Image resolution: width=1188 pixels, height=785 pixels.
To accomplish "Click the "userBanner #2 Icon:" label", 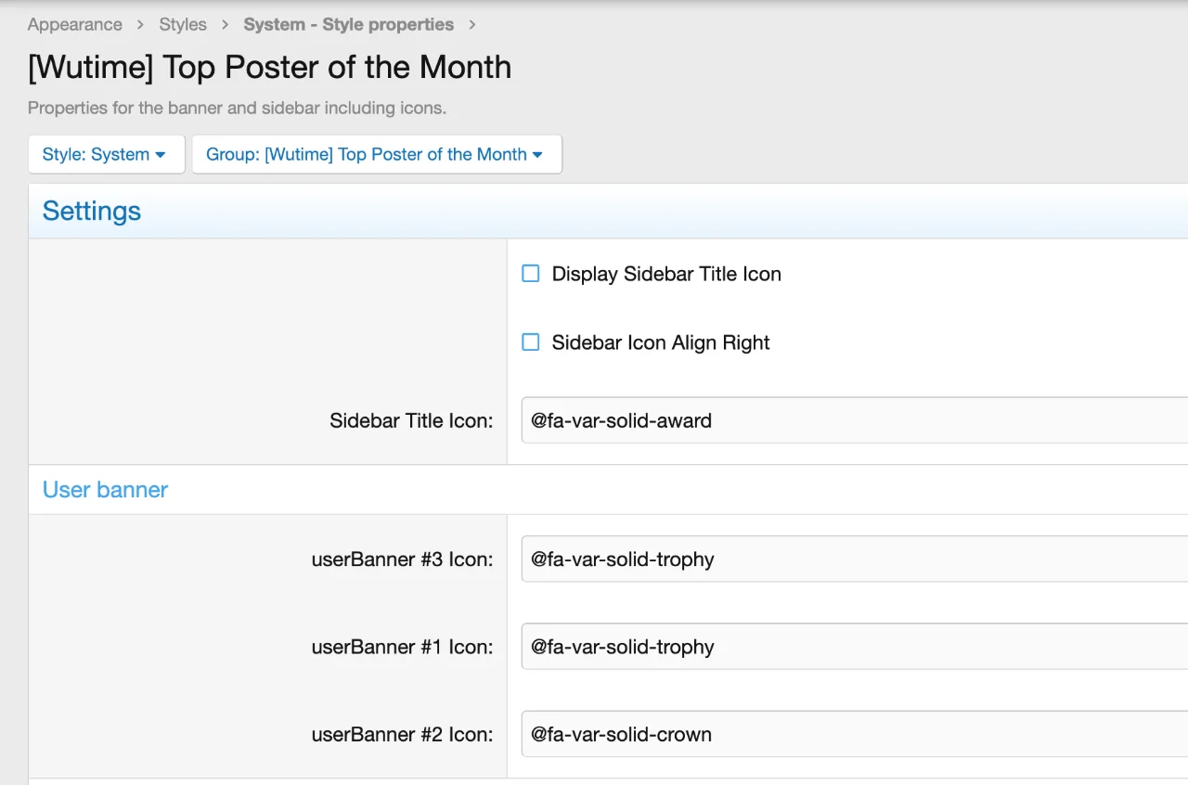I will pos(402,734).
